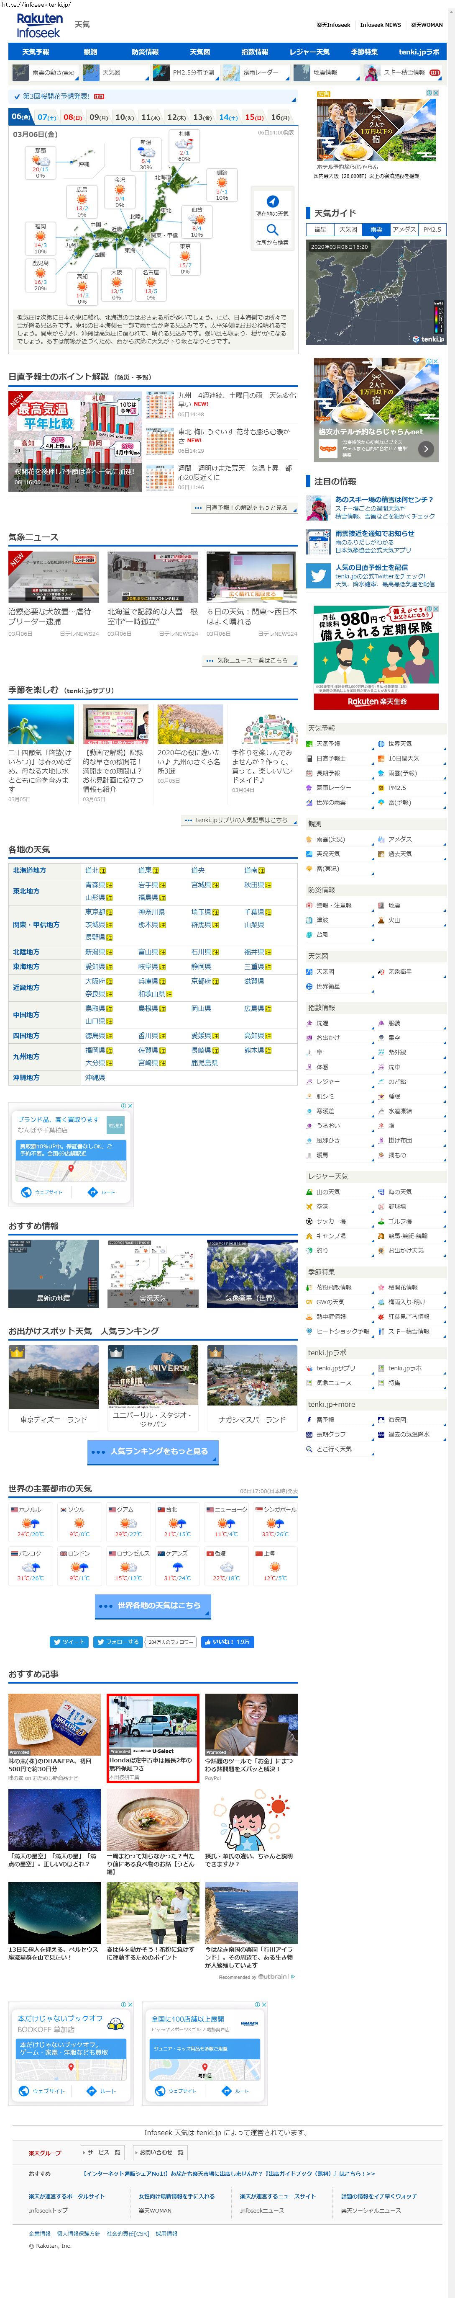The image size is (455, 2298).
Task: Open 最新の地震 thumbnail
Action: (54, 1274)
